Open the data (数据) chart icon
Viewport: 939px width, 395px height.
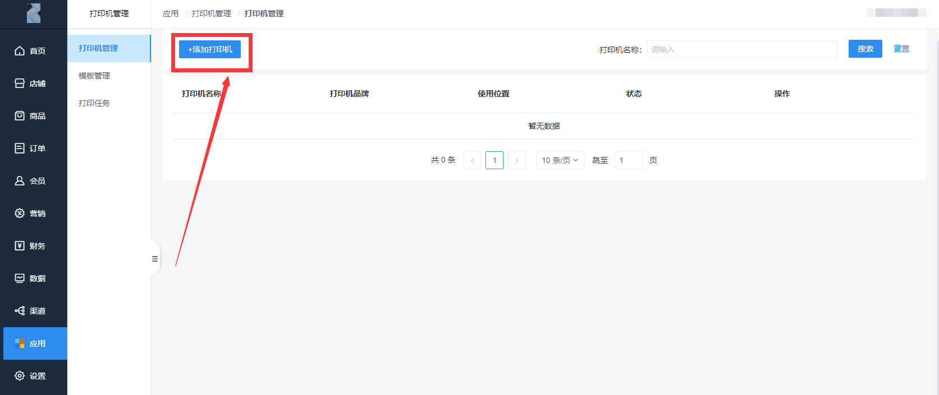[x=20, y=278]
